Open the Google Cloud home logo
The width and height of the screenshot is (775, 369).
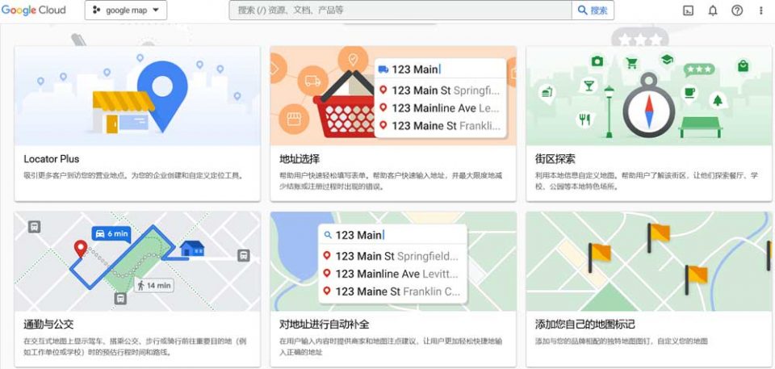[x=34, y=10]
